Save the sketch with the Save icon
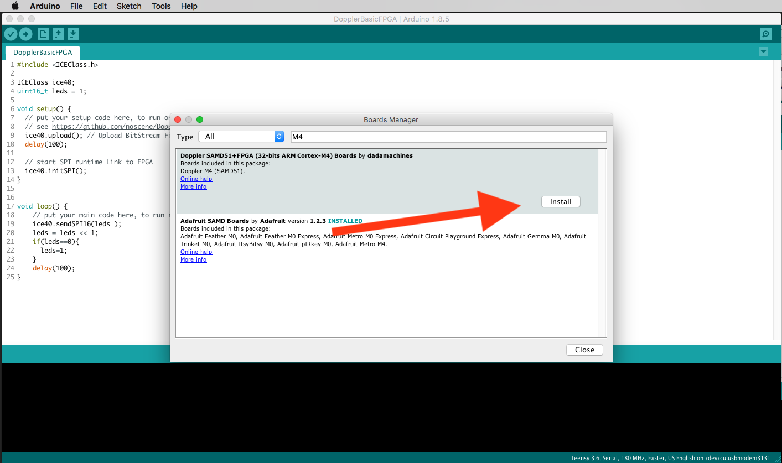Image resolution: width=782 pixels, height=463 pixels. [73, 34]
